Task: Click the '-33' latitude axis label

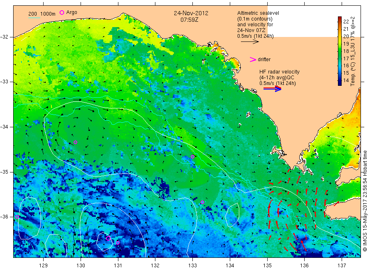Action: pos(4,82)
